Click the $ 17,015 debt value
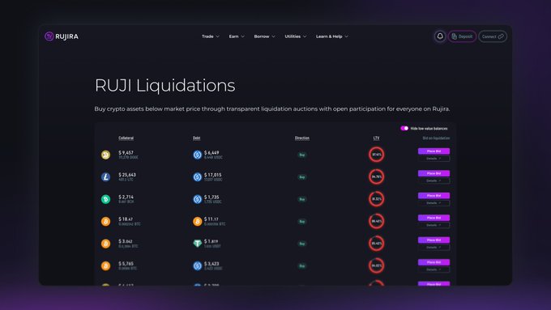The height and width of the screenshot is (310, 551). point(212,175)
